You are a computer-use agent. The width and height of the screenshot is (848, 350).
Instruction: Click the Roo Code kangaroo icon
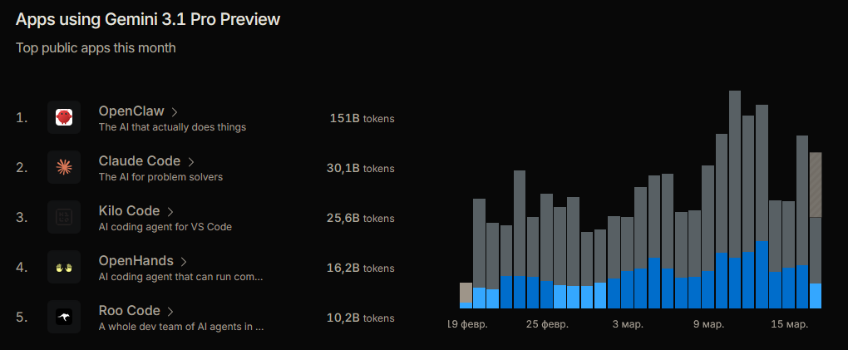(x=64, y=317)
